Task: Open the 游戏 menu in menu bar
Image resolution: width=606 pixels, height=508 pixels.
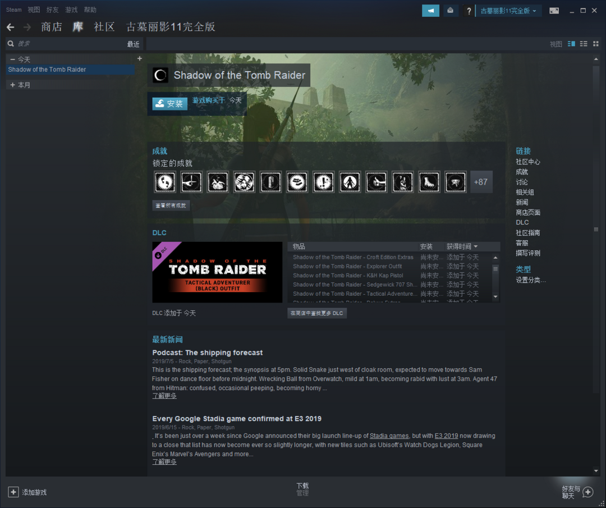Action: coord(71,10)
